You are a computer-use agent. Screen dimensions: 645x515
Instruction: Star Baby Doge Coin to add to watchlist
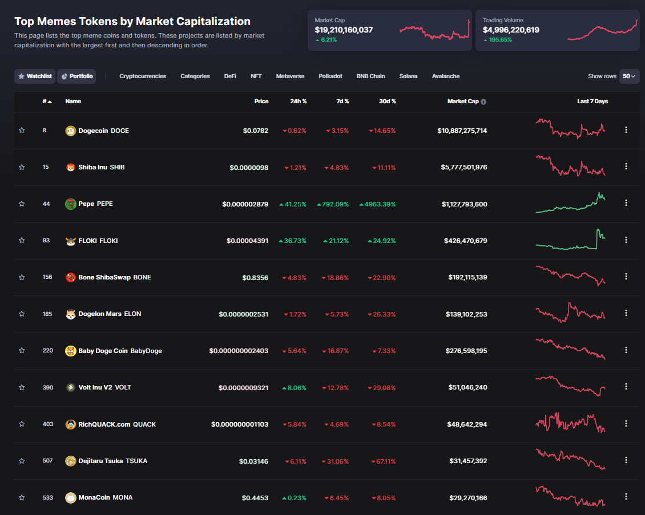(22, 351)
